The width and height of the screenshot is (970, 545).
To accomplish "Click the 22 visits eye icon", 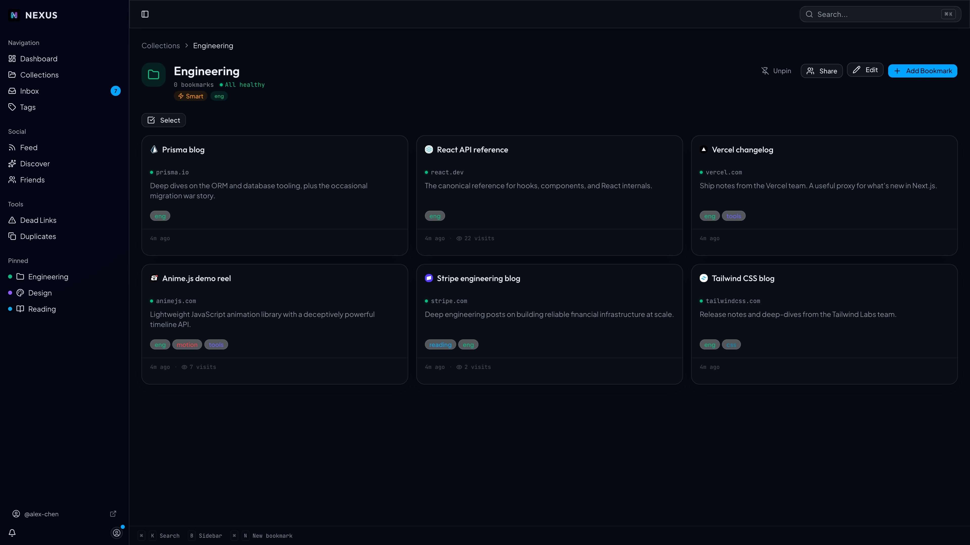I will [459, 238].
